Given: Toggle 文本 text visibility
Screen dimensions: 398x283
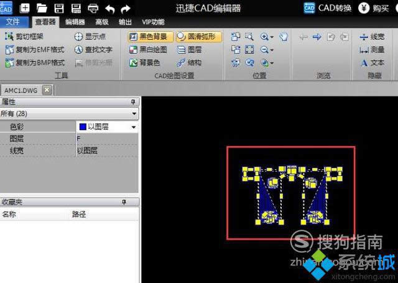Looking at the screenshot, I should pyautogui.click(x=372, y=62).
